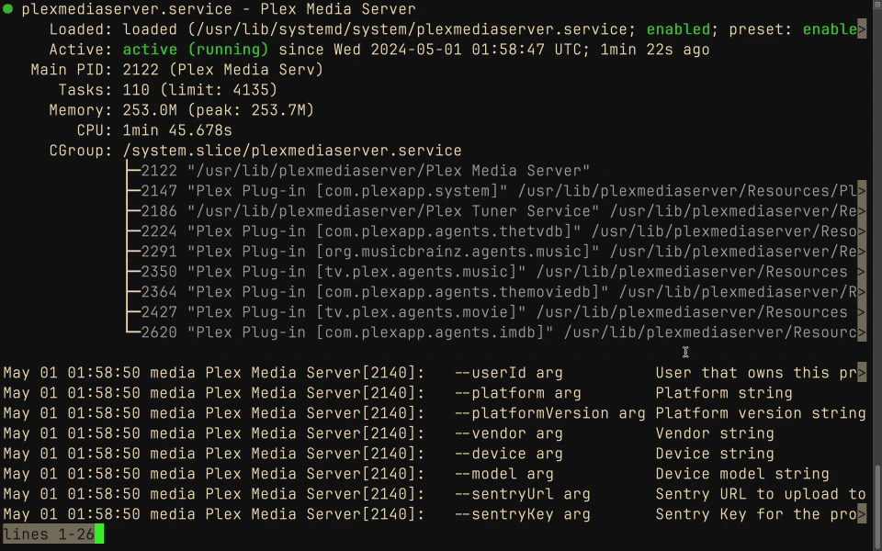Click the green cursor block after lines 1-26
The image size is (882, 551).
pos(99,534)
